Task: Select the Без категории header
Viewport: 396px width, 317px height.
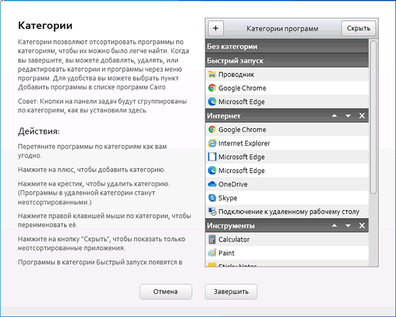Action: click(287, 46)
